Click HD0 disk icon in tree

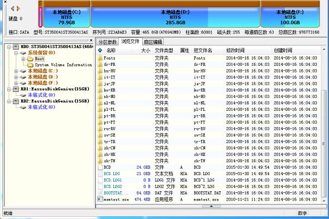pos(16,47)
